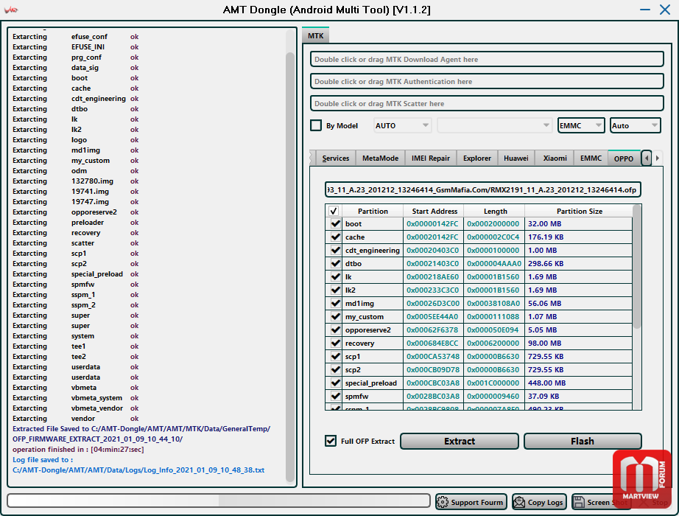Click the MTK Scatter file field
This screenshot has width=679, height=516.
click(x=487, y=104)
